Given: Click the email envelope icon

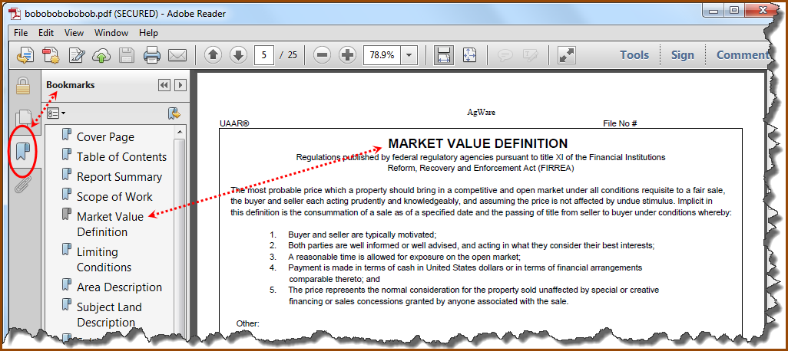Looking at the screenshot, I should 177,55.
